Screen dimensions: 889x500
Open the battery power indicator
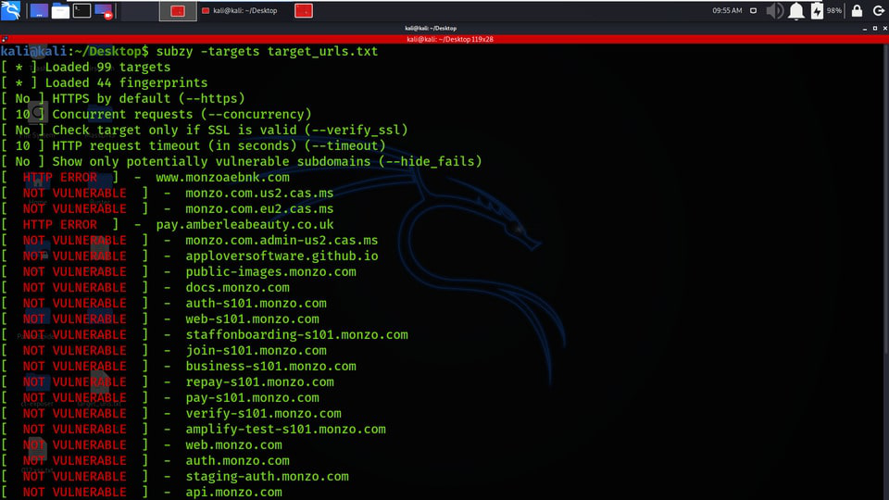817,11
